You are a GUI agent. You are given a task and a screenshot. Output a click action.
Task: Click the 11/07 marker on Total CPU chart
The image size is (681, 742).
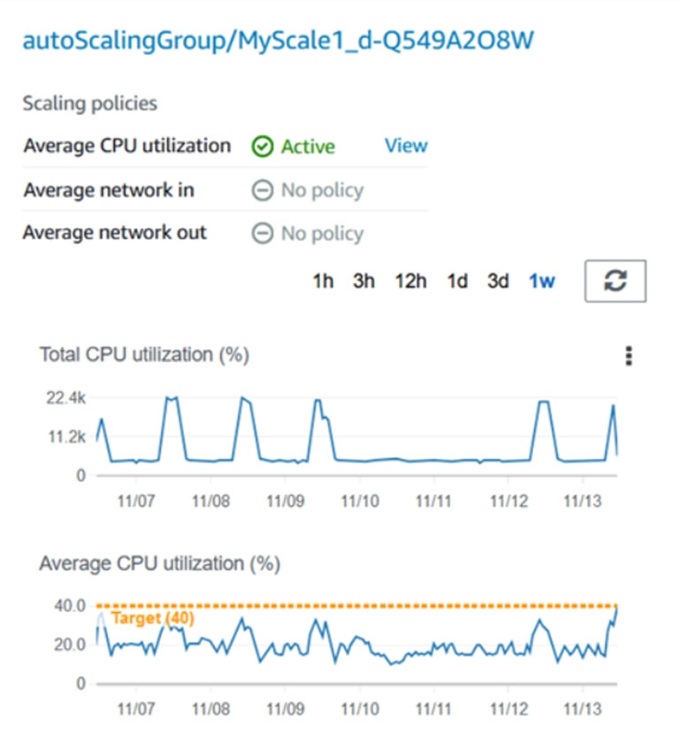136,501
